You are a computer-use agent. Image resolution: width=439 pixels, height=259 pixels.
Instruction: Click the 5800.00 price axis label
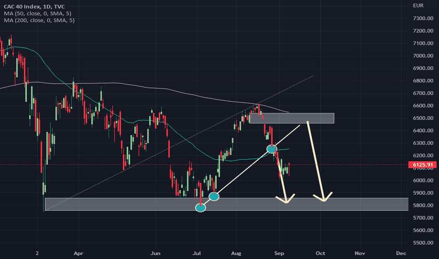click(423, 205)
